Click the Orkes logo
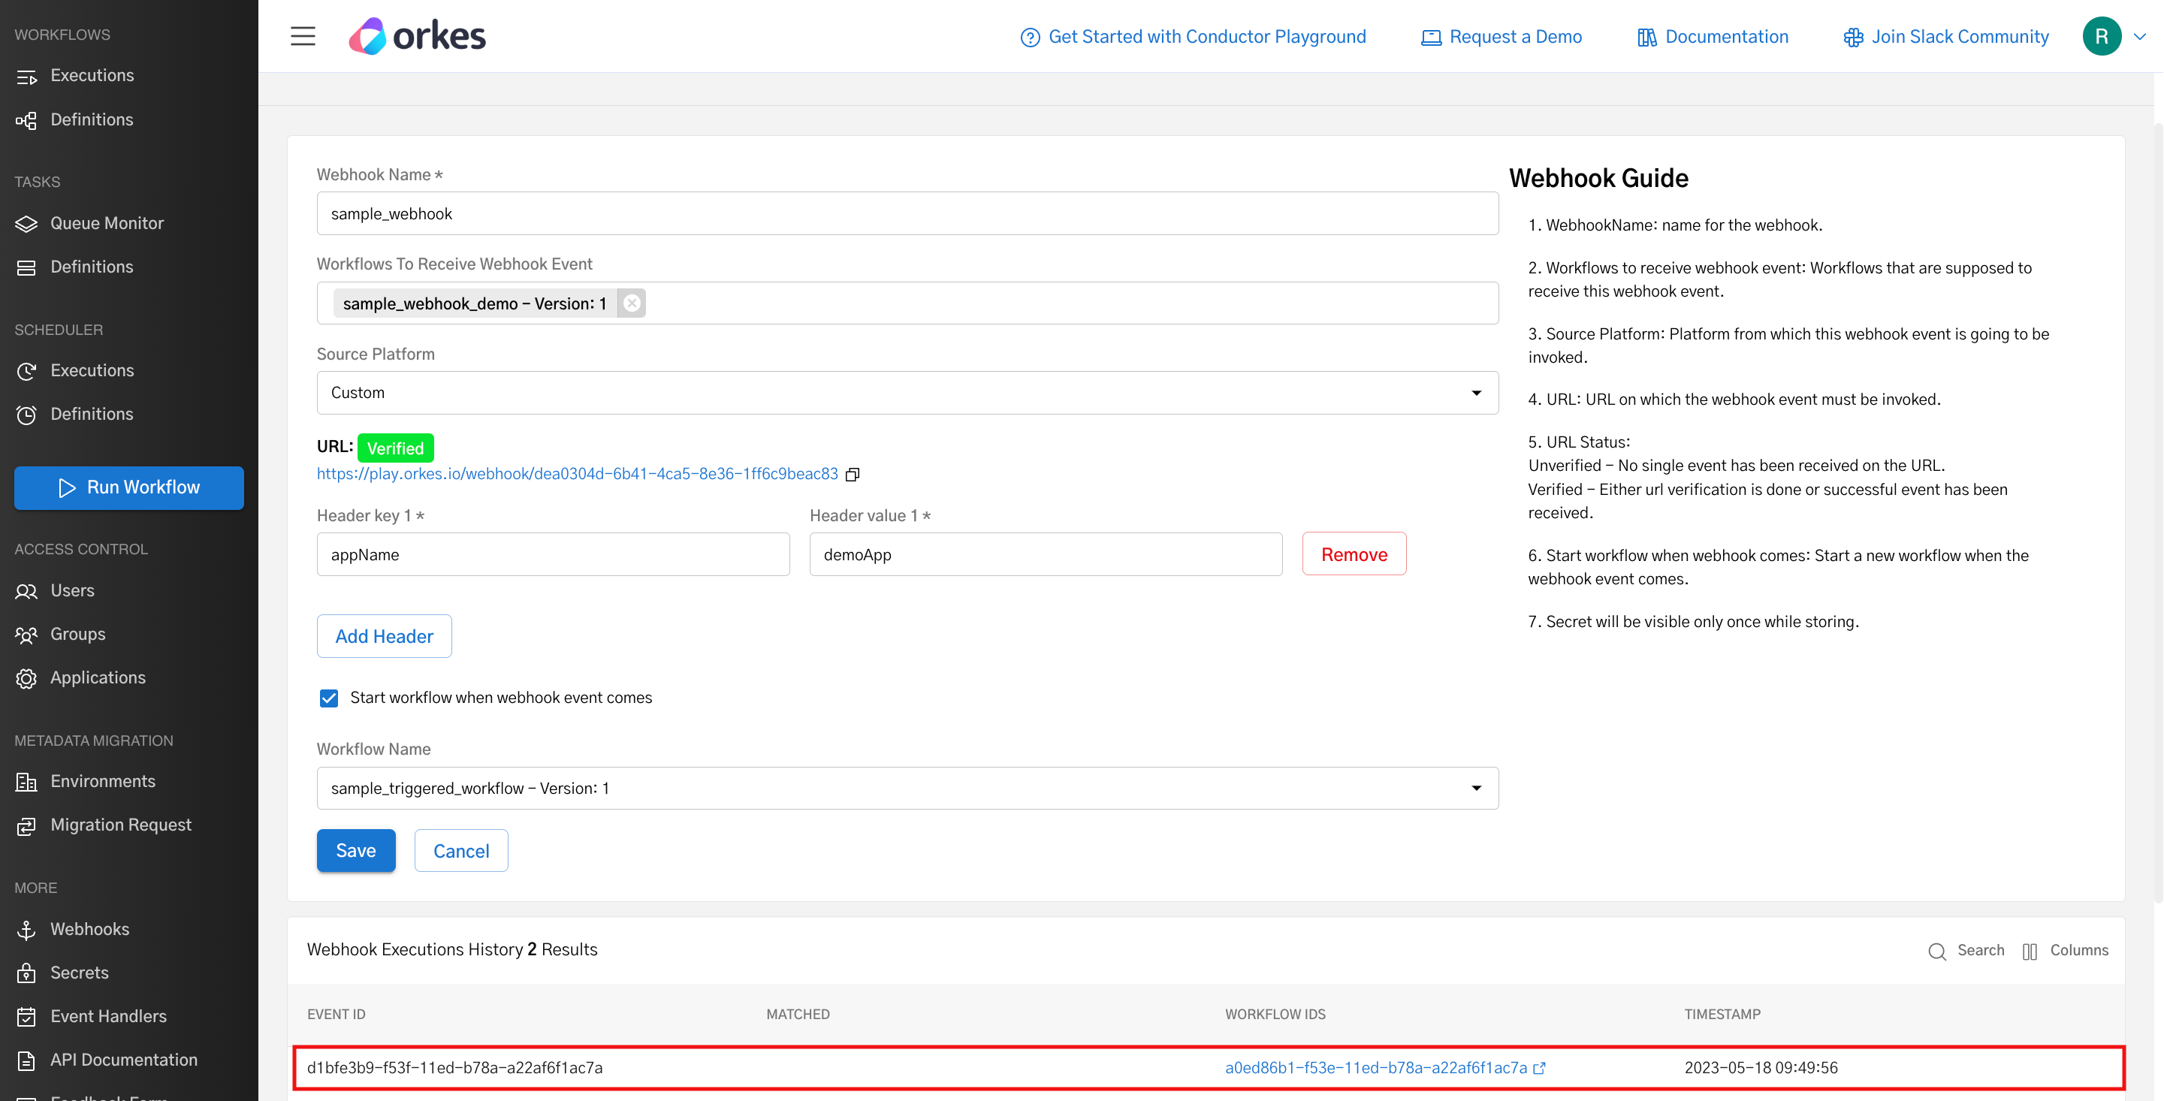This screenshot has height=1101, width=2164. pos(418,35)
